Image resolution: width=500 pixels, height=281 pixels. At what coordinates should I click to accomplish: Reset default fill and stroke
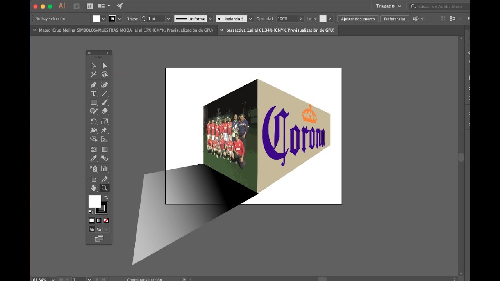(x=91, y=212)
